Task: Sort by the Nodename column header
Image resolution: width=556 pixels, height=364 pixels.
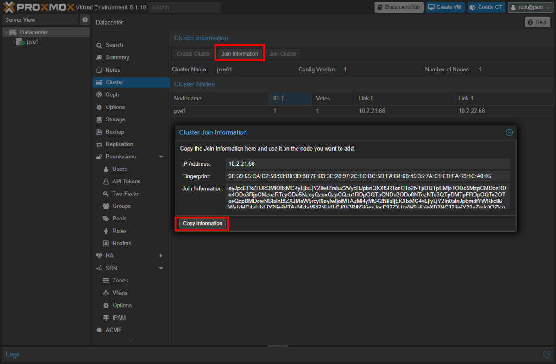Action: 219,99
